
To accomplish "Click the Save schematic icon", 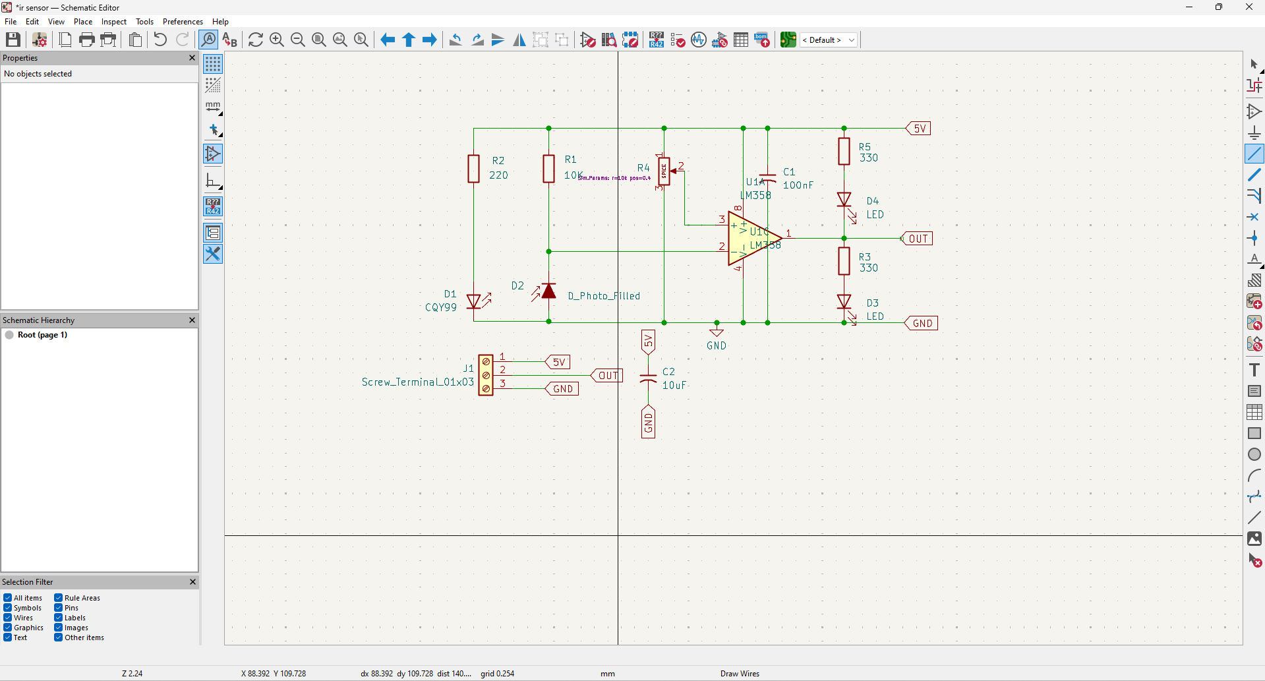I will pos(13,40).
